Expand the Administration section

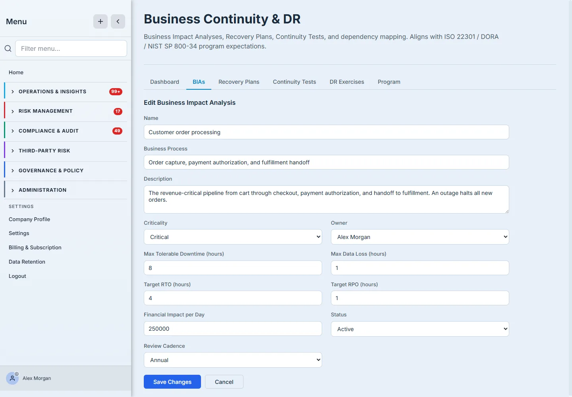[x=66, y=190]
